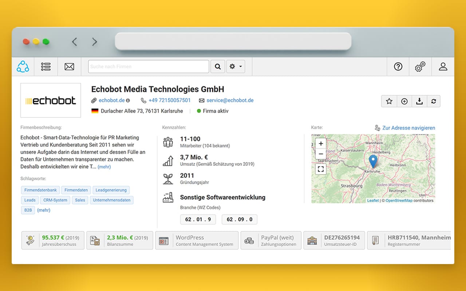The image size is (466, 291).
Task: Click the 'Firma aktiv' status indicator
Action: click(x=213, y=111)
